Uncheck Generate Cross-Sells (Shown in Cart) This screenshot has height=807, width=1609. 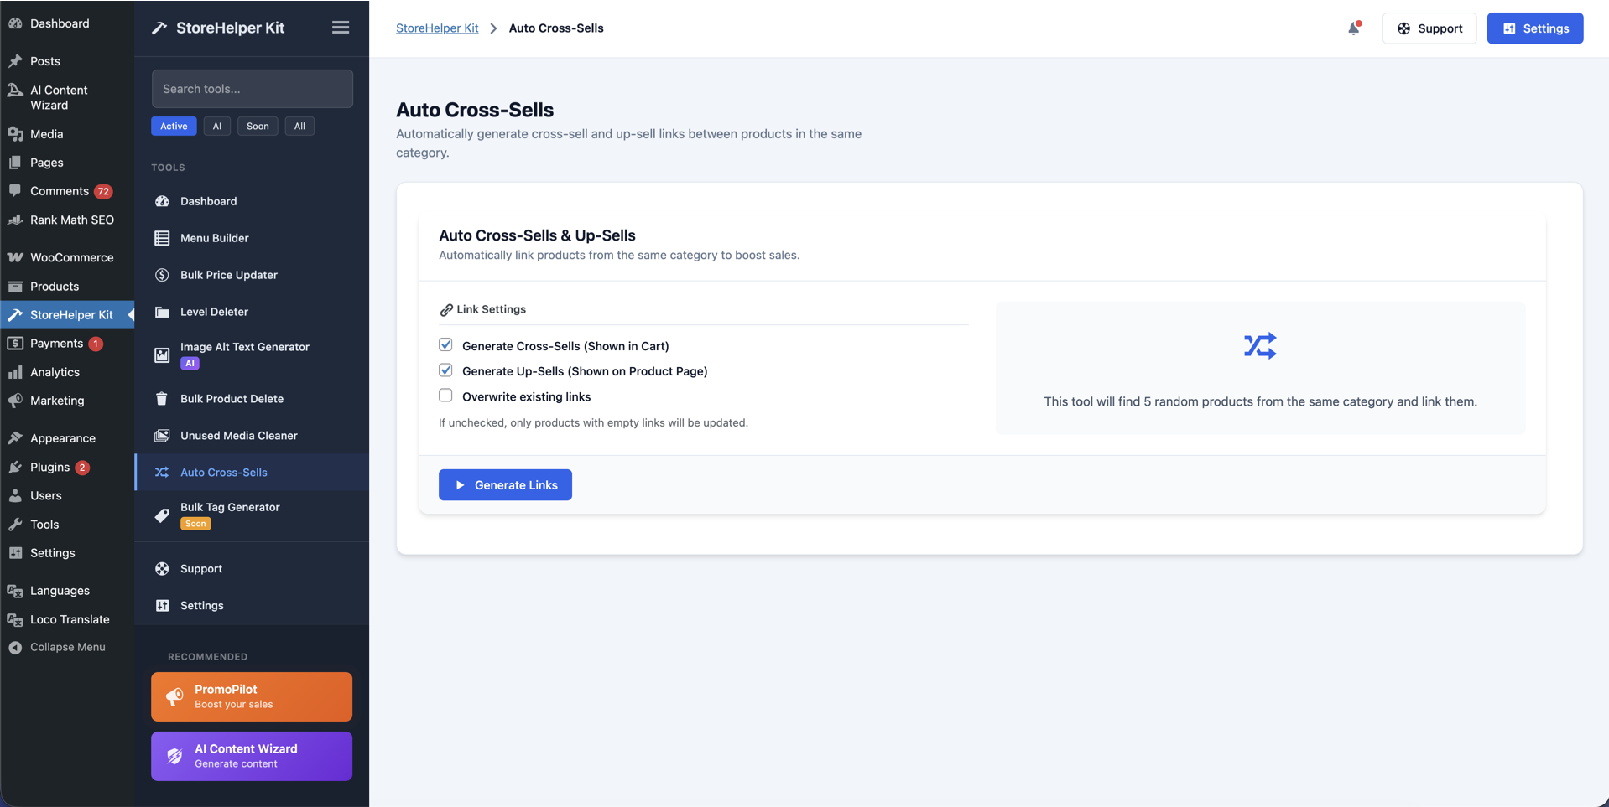tap(445, 345)
